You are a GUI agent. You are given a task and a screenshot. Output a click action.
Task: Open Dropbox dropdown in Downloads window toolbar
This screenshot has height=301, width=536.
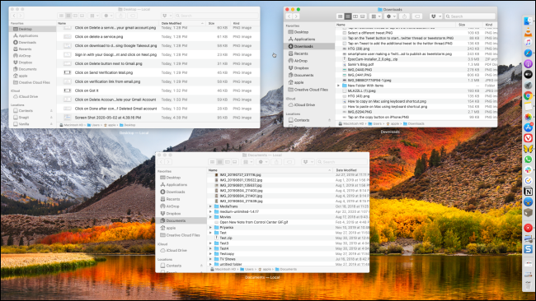click(435, 16)
